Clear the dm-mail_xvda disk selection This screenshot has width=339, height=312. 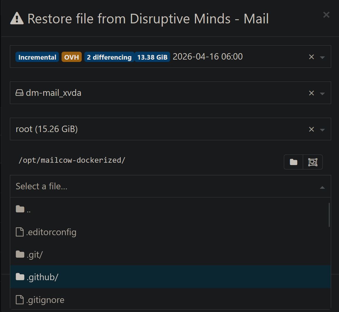(x=311, y=93)
